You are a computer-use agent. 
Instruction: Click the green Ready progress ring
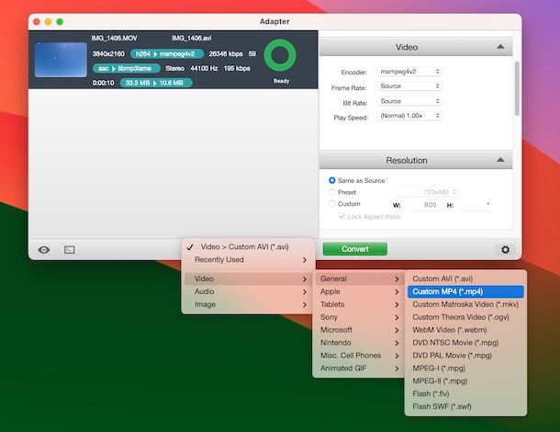280,55
